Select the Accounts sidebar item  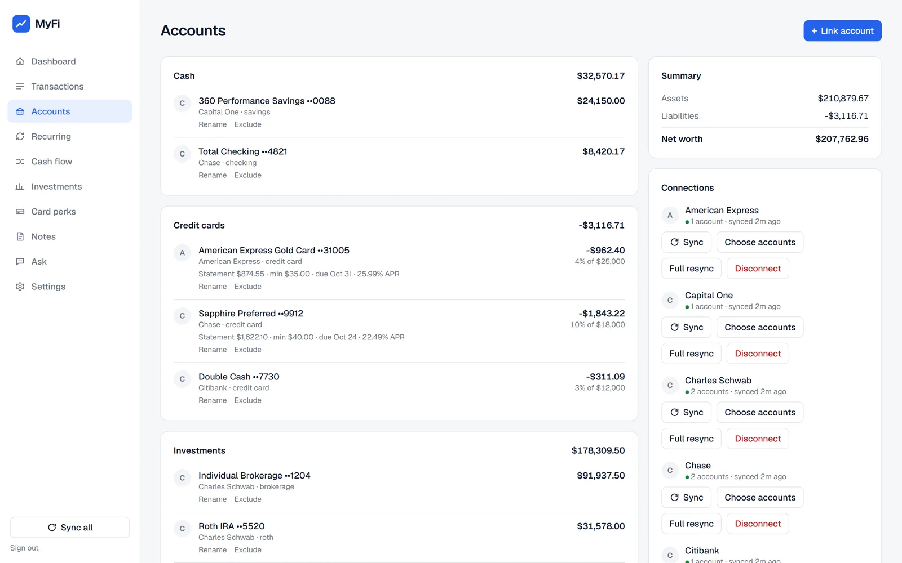(70, 111)
